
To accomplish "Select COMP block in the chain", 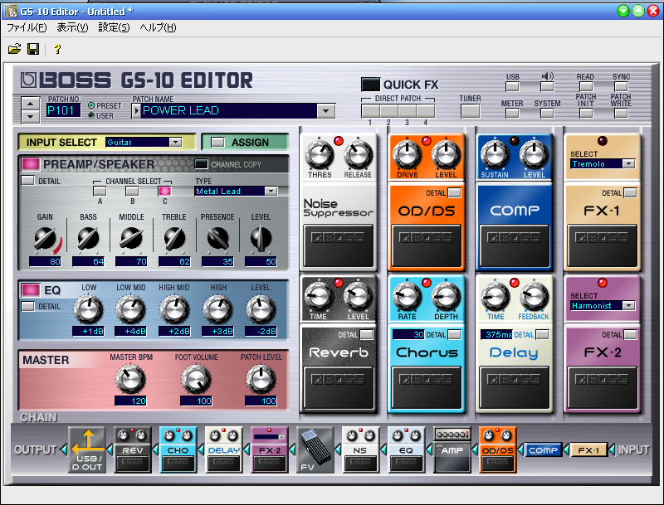I will click(544, 450).
